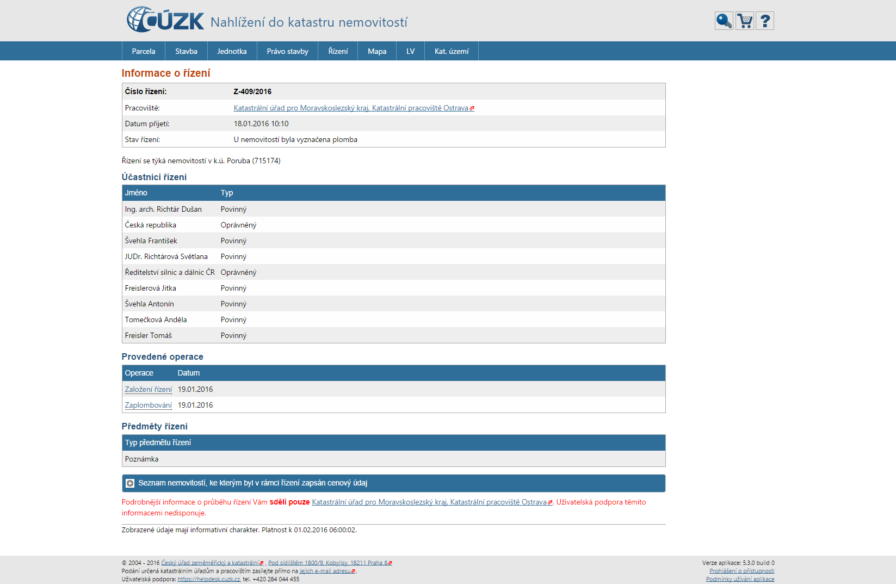
Task: Open the Pracoviště cadastral office link
Action: pos(351,108)
